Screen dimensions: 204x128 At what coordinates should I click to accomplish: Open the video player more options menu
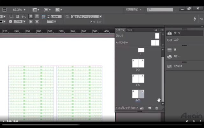click(200, 121)
